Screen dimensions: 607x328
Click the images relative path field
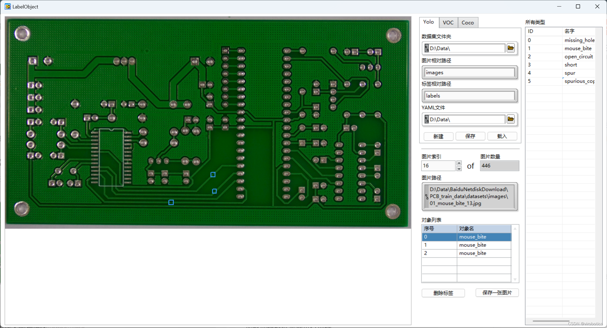(x=469, y=72)
